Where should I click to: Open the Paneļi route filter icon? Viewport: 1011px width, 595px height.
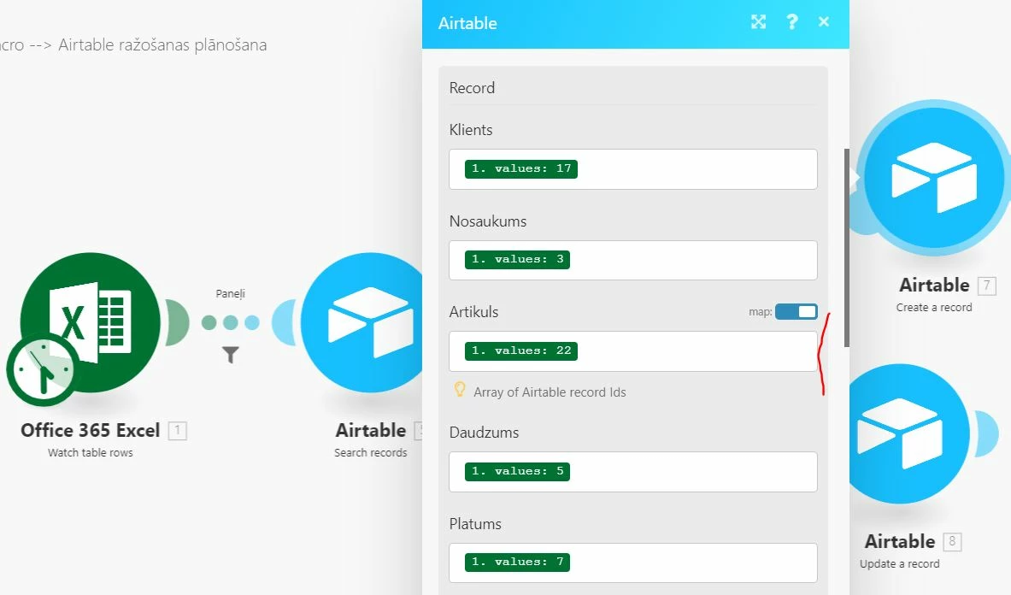(x=230, y=355)
